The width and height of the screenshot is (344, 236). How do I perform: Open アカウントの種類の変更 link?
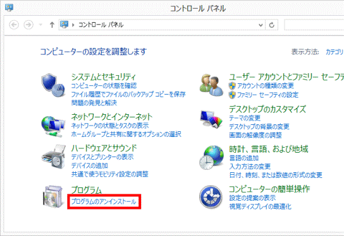coord(266,86)
